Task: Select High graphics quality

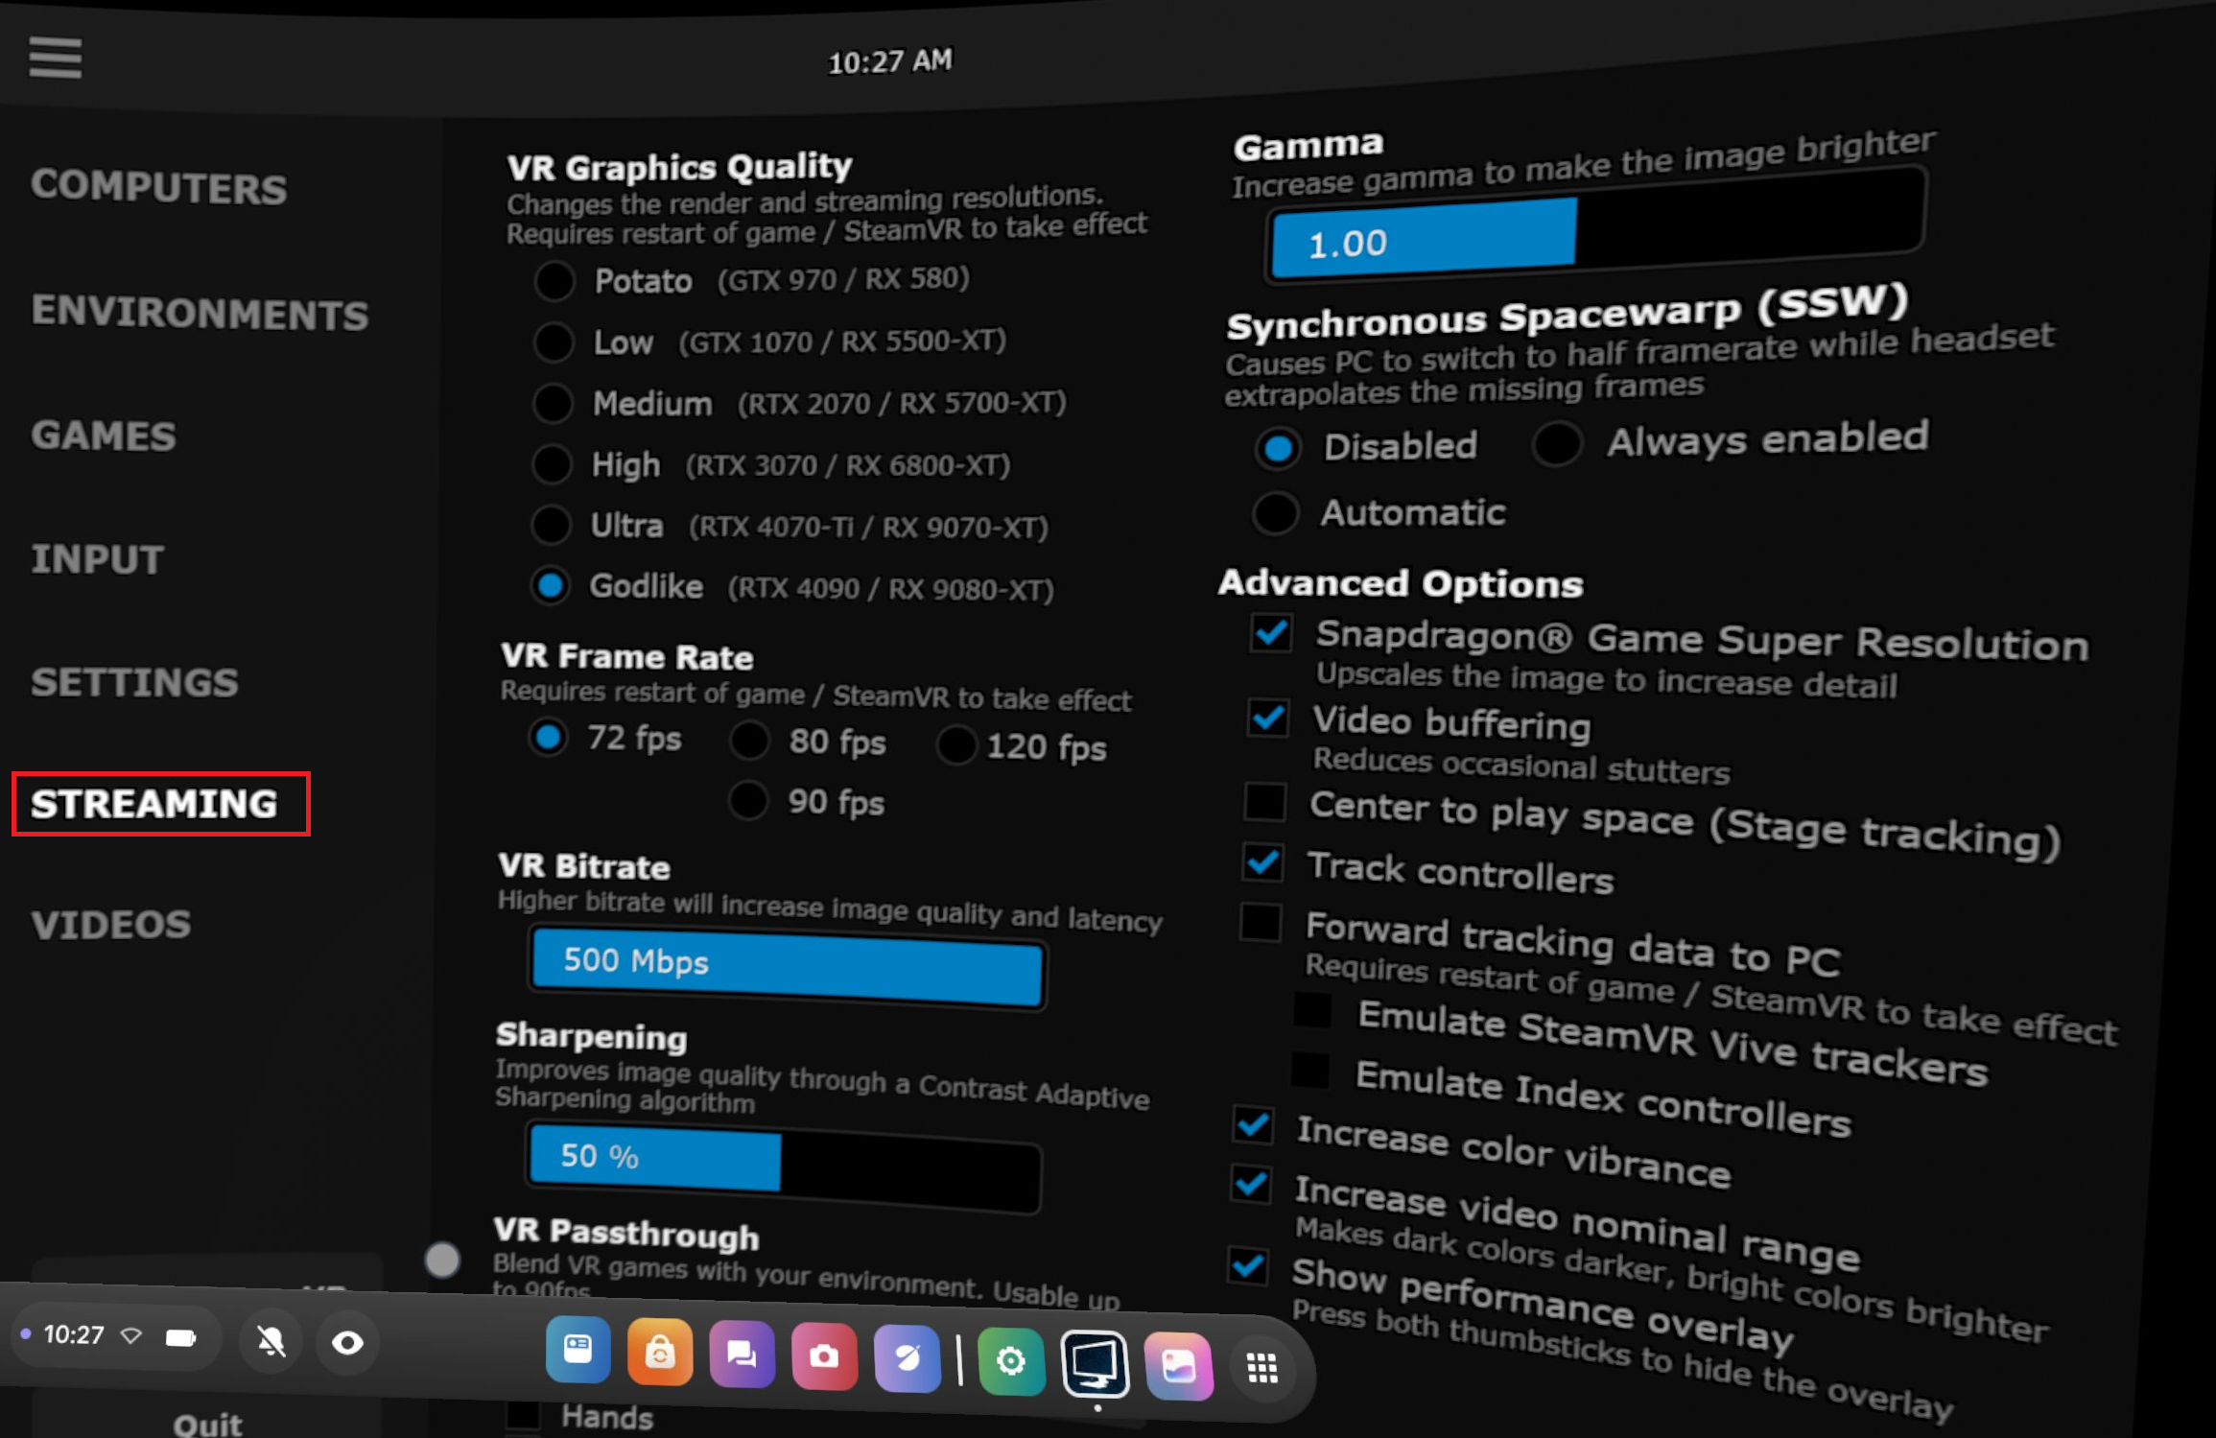Action: (552, 464)
